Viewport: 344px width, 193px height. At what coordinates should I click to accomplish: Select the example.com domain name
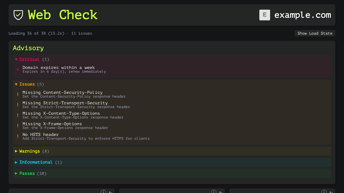303,15
